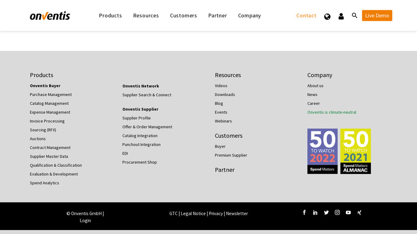Open the Resources menu in header
The height and width of the screenshot is (234, 417).
pos(146,15)
